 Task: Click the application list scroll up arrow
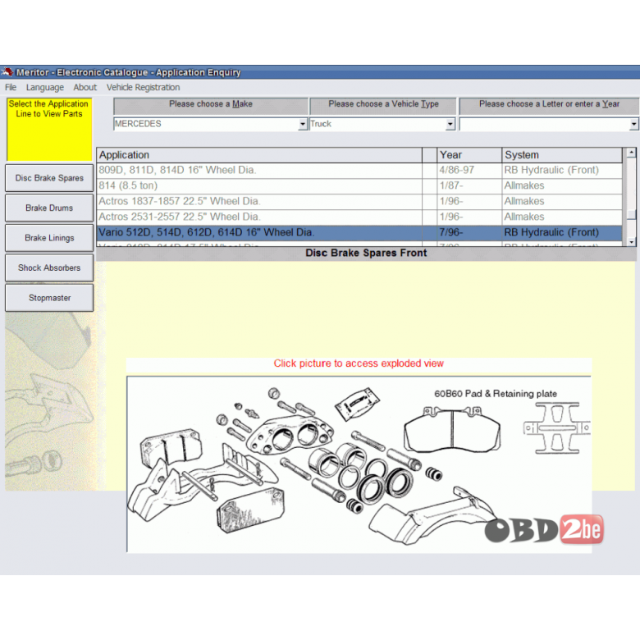[631, 153]
